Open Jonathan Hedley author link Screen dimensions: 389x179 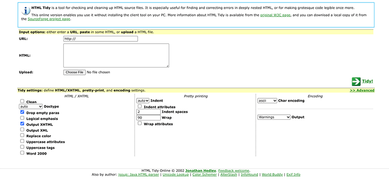(201, 171)
